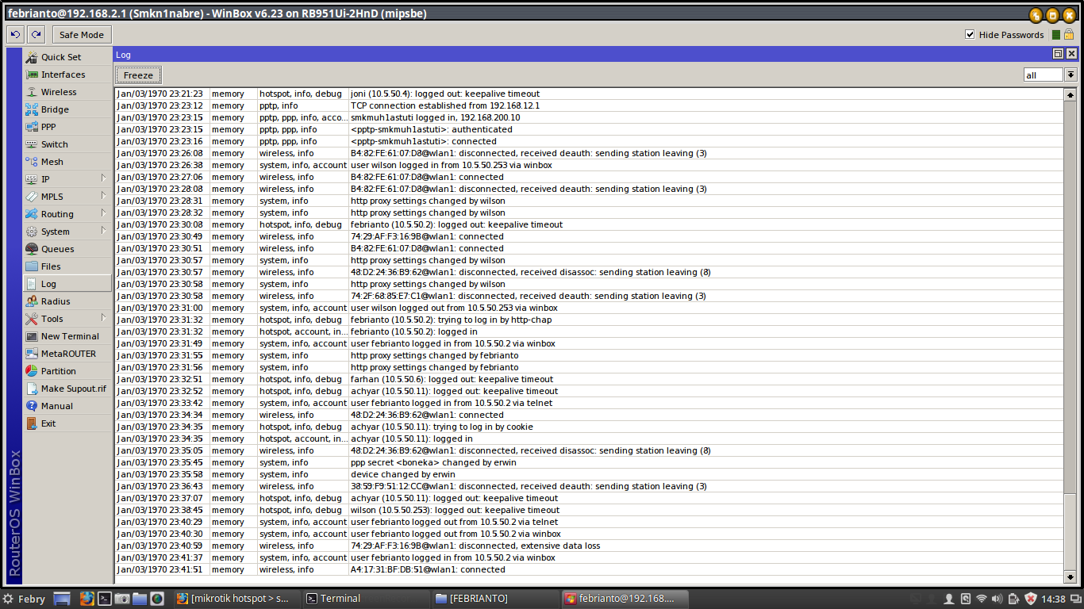Expand the System submenu arrow

pos(103,232)
